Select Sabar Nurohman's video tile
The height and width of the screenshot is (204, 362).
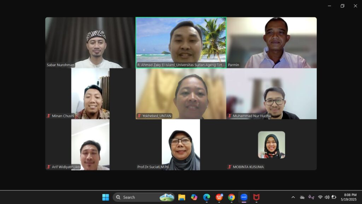coord(90,42)
